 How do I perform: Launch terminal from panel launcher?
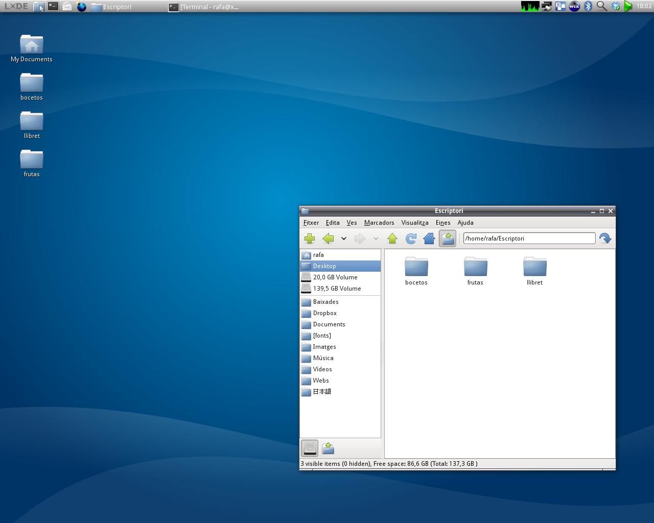[53, 7]
